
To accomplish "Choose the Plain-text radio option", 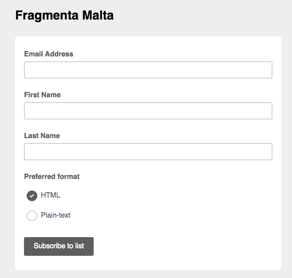I will click(x=32, y=216).
